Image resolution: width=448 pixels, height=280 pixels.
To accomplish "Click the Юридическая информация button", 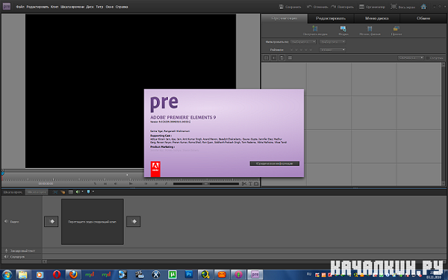I will [275, 164].
